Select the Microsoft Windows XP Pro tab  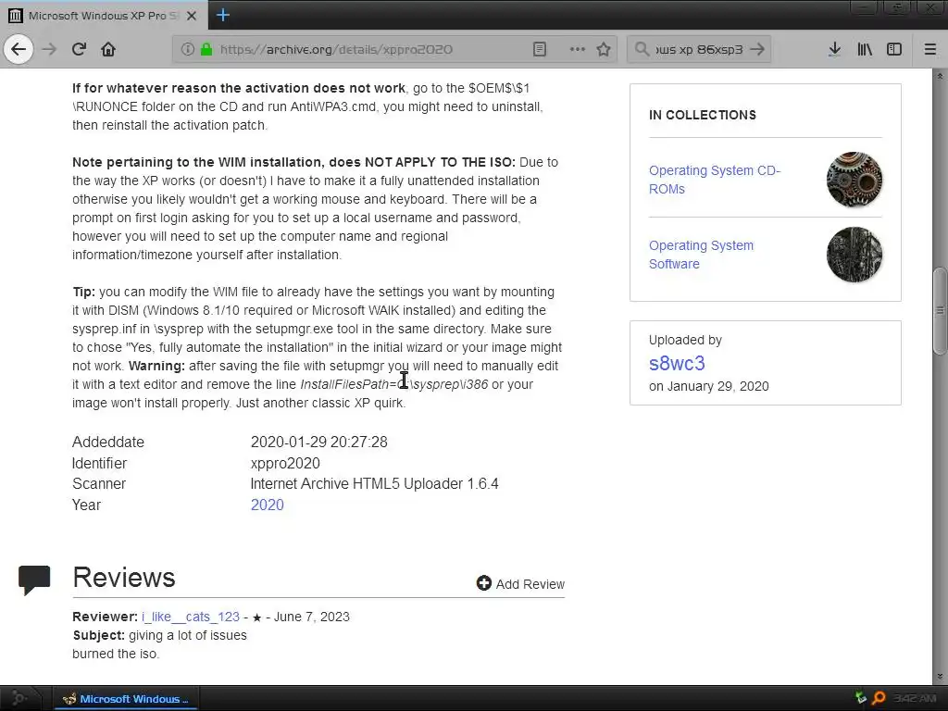104,15
